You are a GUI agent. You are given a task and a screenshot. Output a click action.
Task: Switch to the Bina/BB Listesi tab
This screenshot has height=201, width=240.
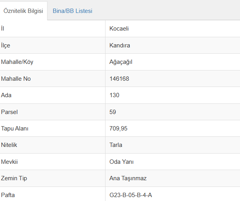(x=73, y=11)
